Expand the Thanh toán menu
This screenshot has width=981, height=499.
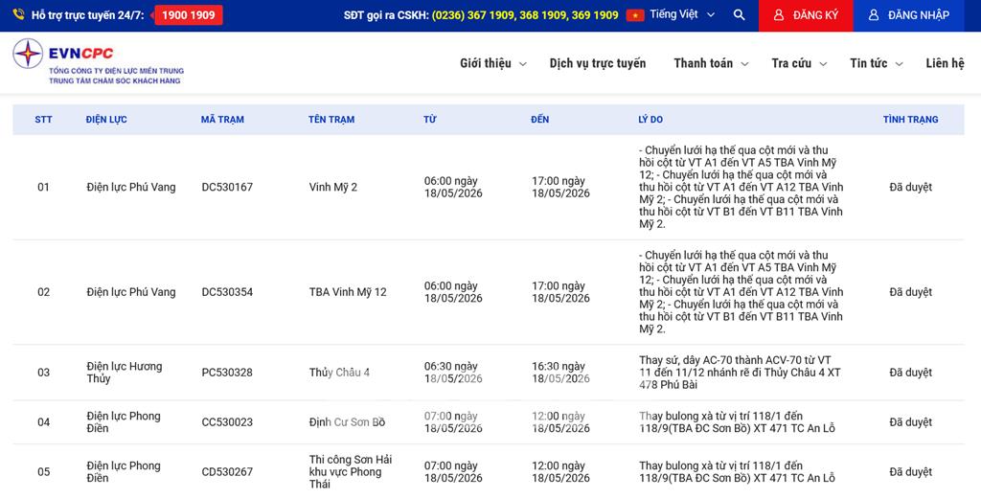click(711, 63)
